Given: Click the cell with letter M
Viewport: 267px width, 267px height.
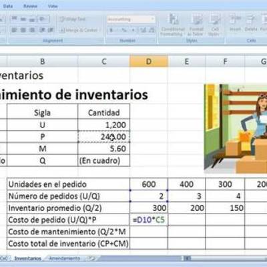Looking at the screenshot, I should coord(43,148).
